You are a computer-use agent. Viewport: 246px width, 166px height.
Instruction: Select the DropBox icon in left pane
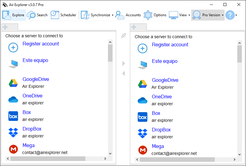pos(13,133)
